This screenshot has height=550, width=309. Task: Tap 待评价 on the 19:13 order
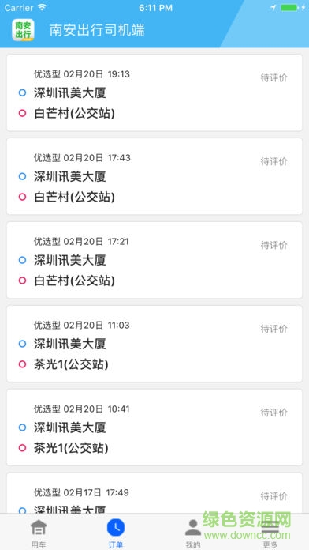pos(274,78)
